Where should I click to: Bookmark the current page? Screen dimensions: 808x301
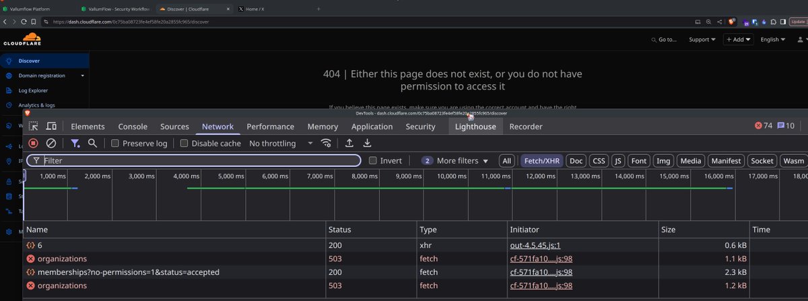coord(35,22)
